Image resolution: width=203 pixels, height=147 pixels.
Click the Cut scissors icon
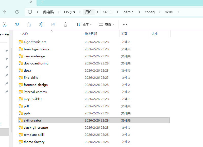click(x=5, y=24)
